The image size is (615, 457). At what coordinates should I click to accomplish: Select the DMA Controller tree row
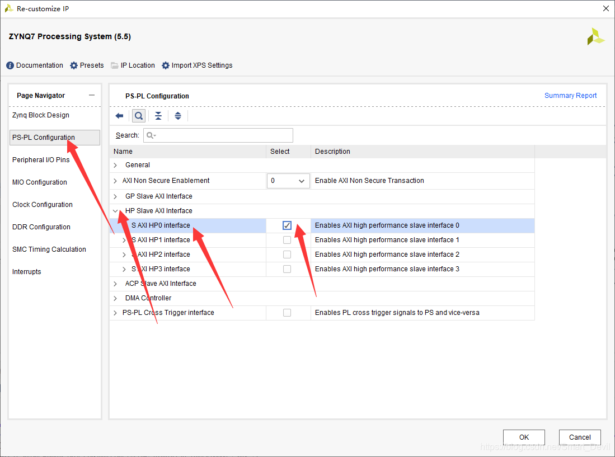coord(322,298)
